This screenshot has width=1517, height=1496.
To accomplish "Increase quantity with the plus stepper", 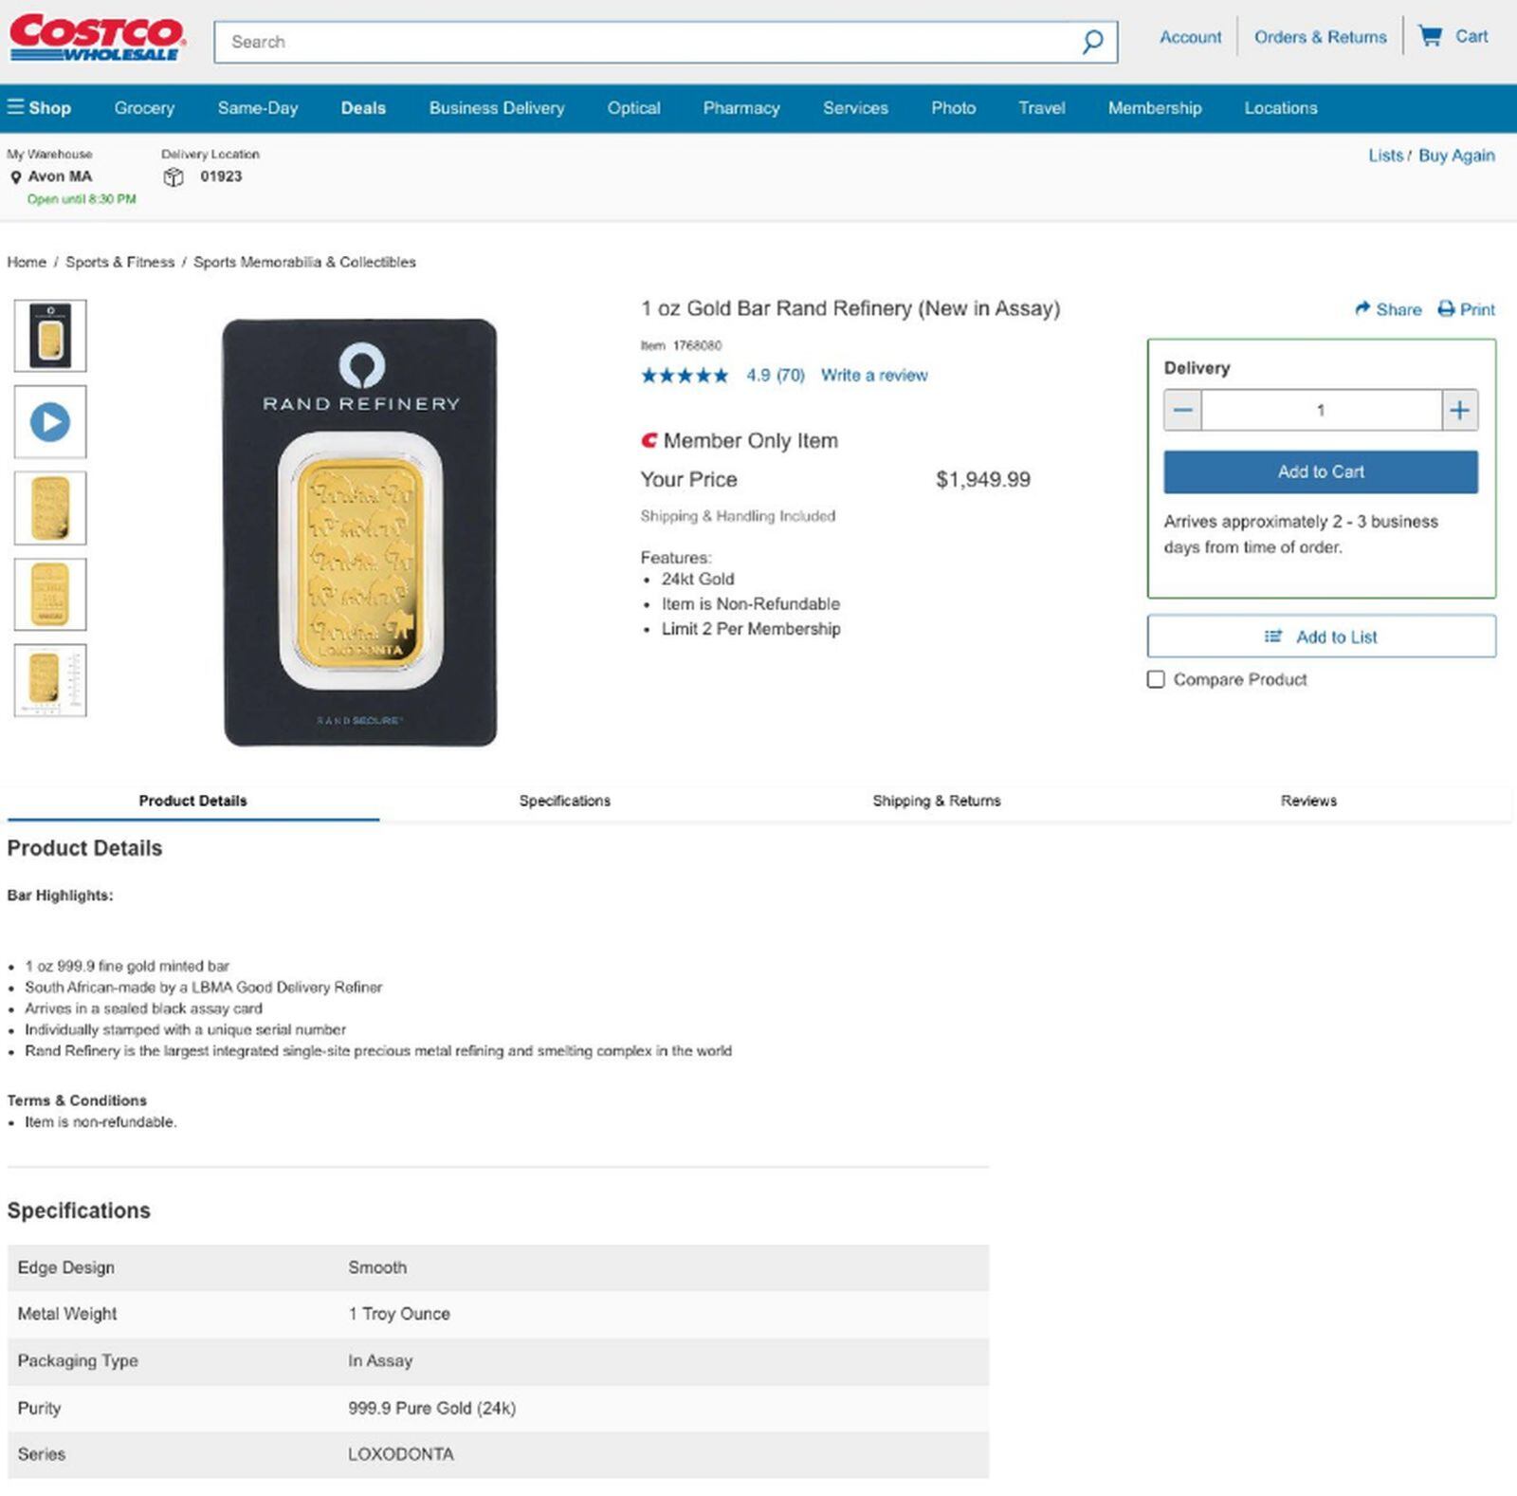I will click(x=1459, y=410).
